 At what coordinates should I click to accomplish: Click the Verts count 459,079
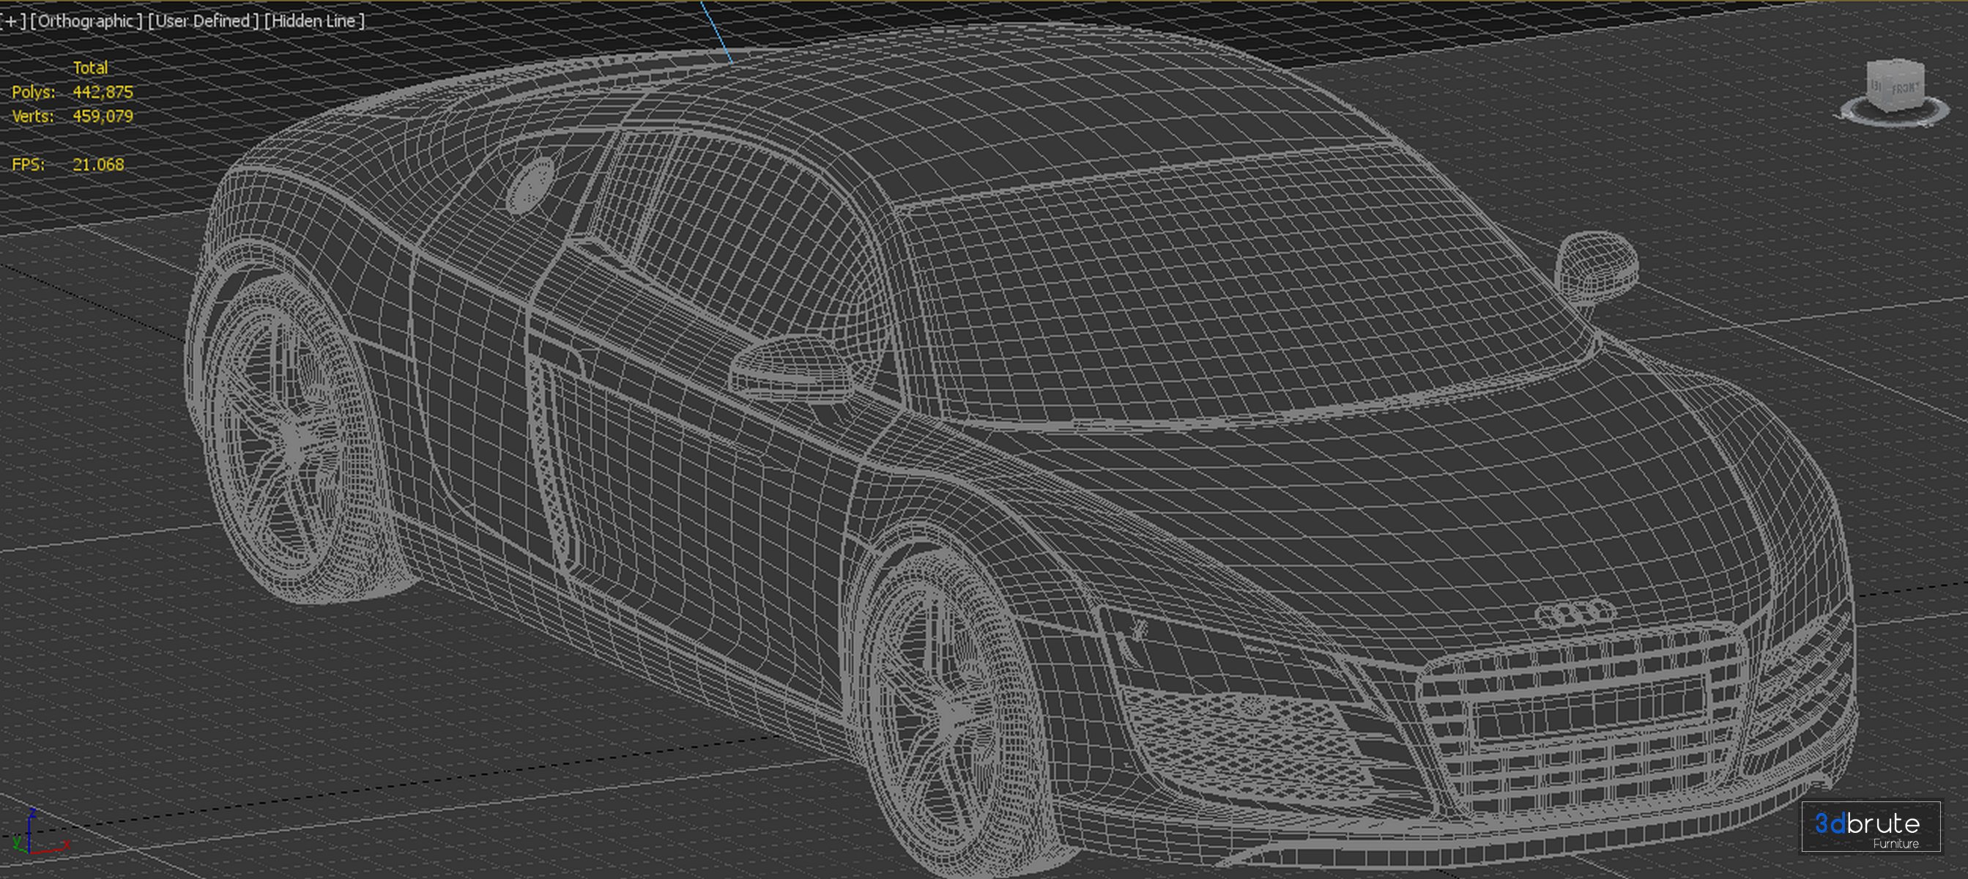103,116
